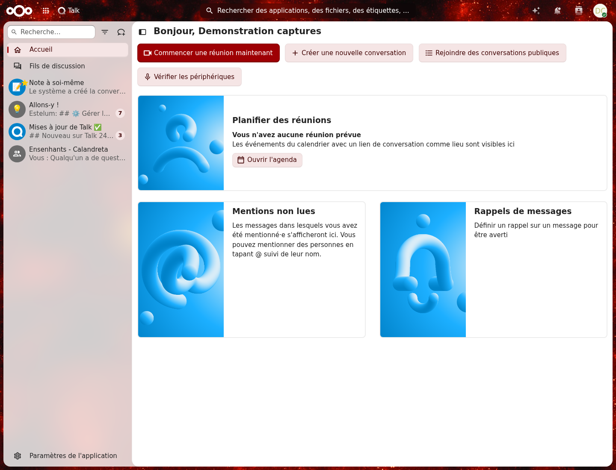The height and width of the screenshot is (470, 616).
Task: Select Fils de discussion in the sidebar
Action: click(x=68, y=66)
